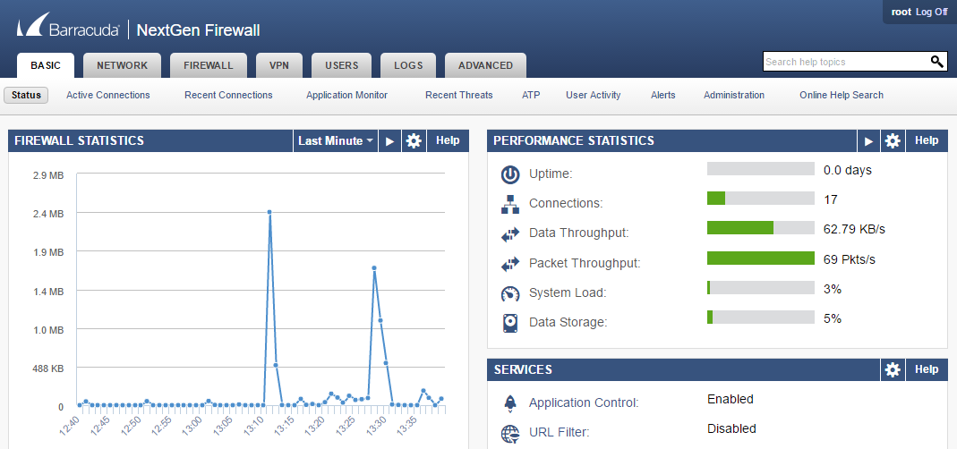This screenshot has height=449, width=957.
Task: Open Firewall Statistics settings gear
Action: pos(414,141)
